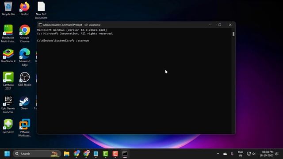
Task: Launch Microsoft Edge from desktop
Action: [25, 57]
